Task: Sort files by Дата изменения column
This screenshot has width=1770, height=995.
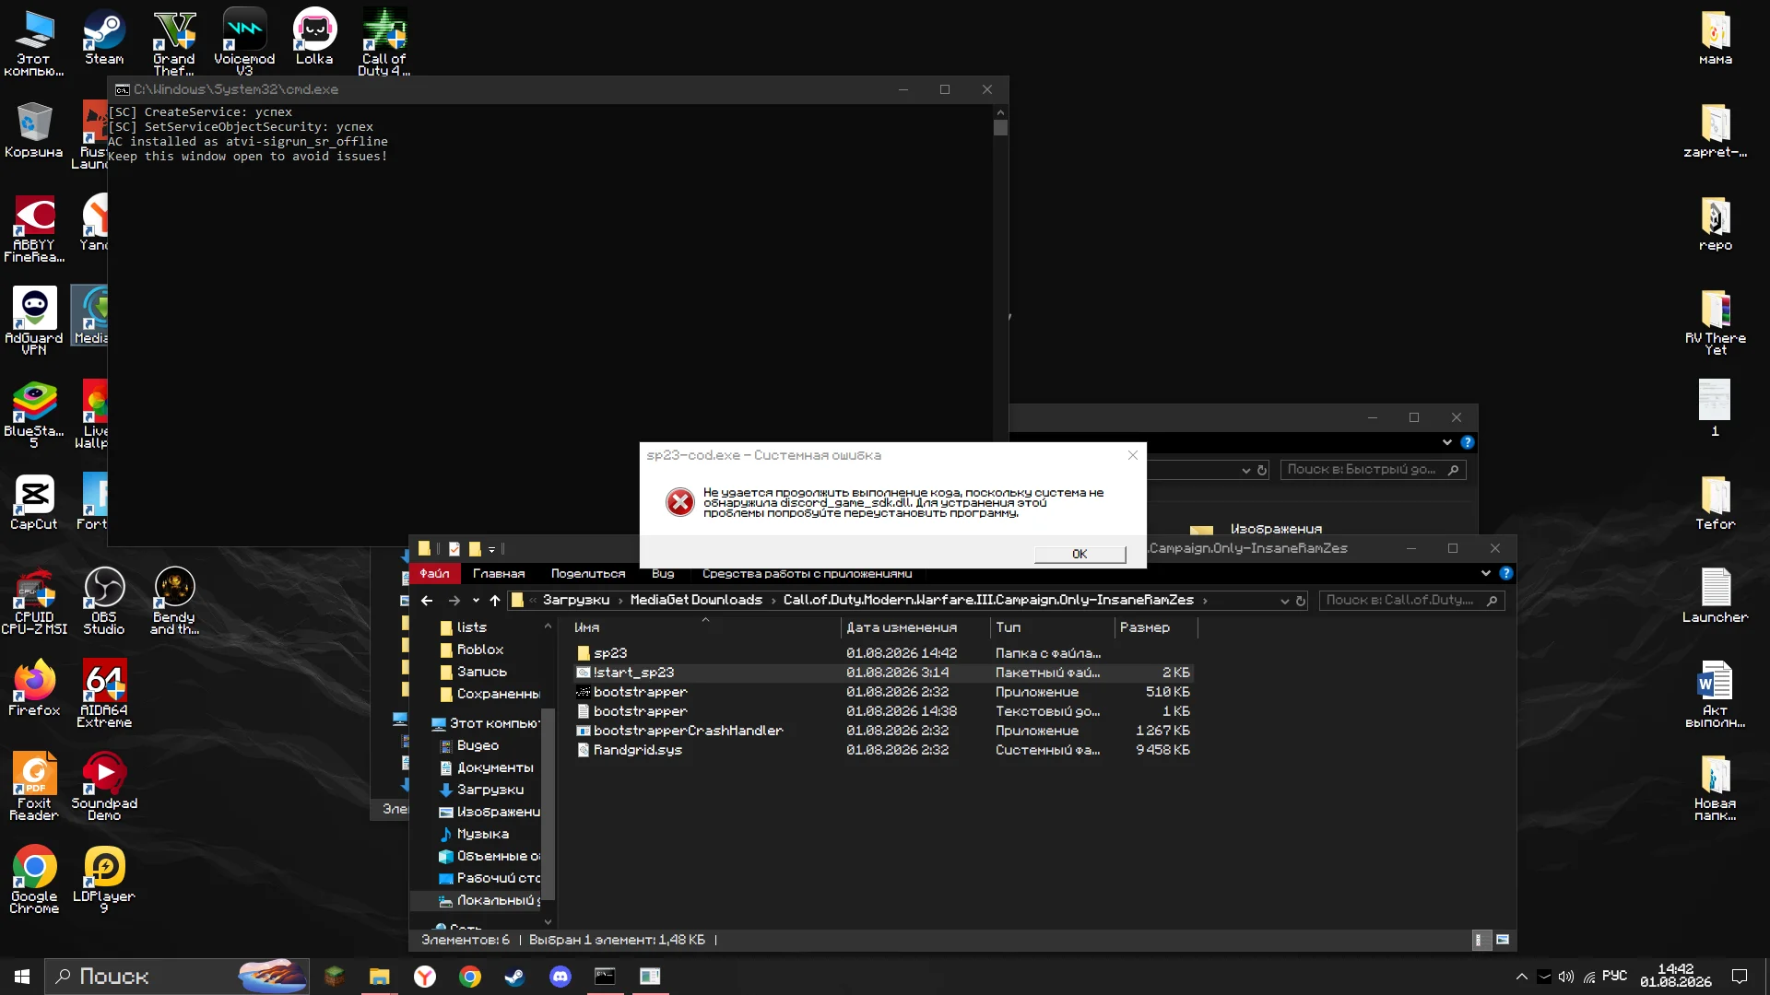Action: pos(915,627)
